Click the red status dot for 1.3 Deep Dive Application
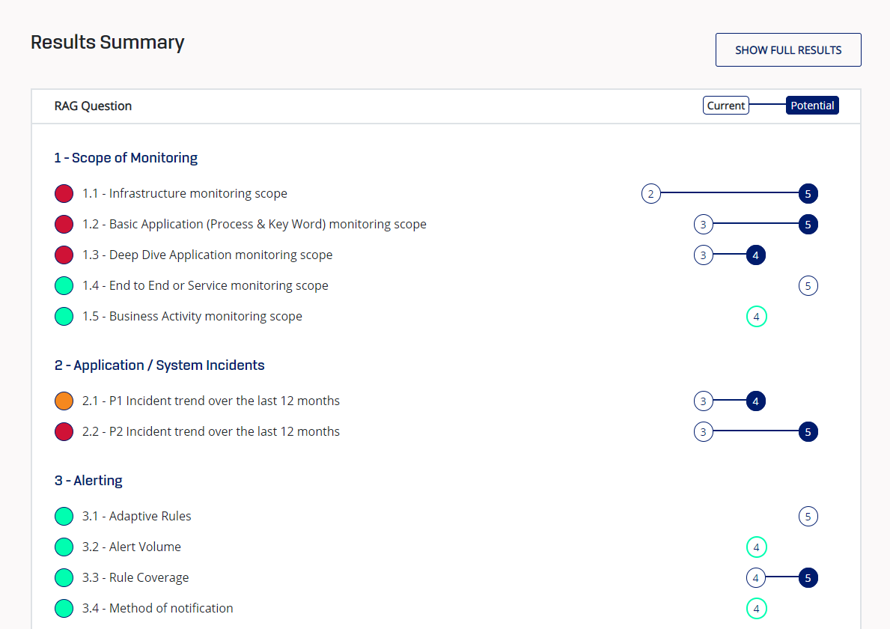Screen dimensions: 890x629 [x=64, y=255]
